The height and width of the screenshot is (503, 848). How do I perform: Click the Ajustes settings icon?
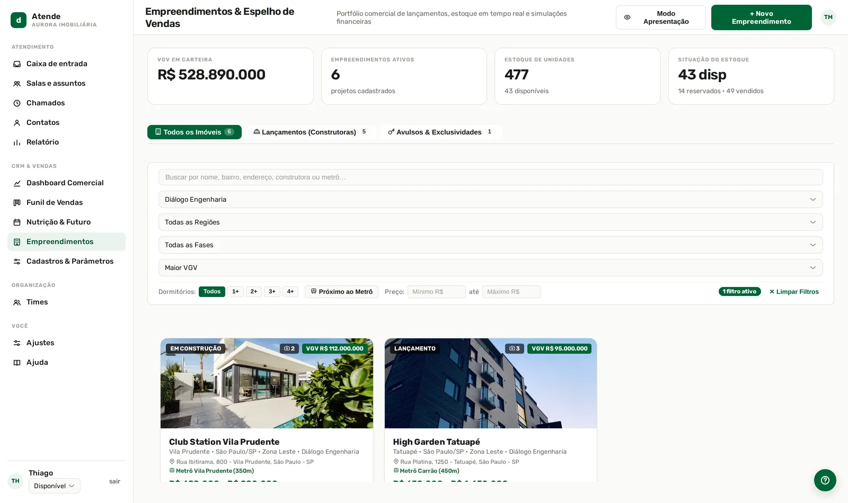click(x=17, y=343)
